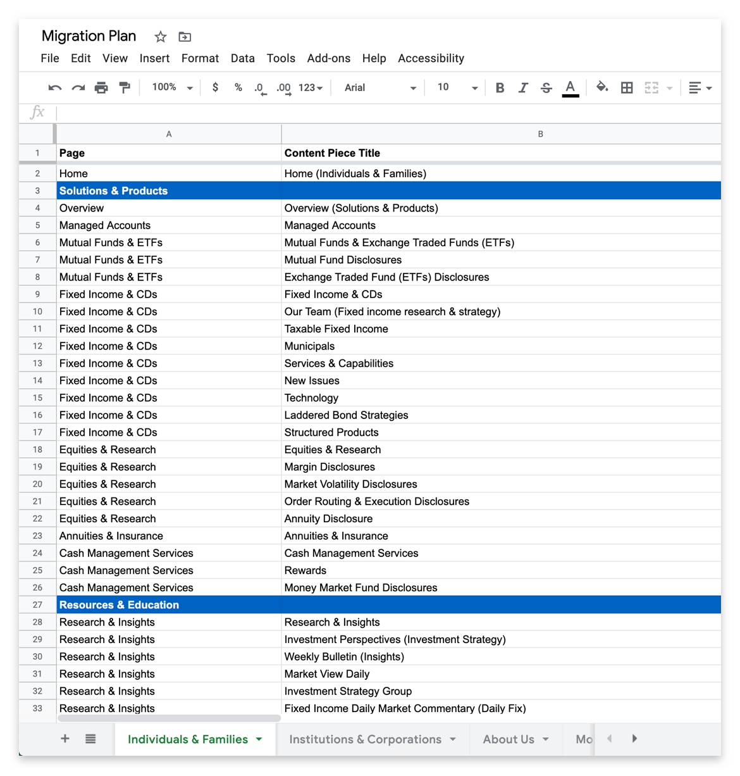Viewport: 740px width, 776px height.
Task: Select the Paint format roller icon
Action: coord(125,88)
